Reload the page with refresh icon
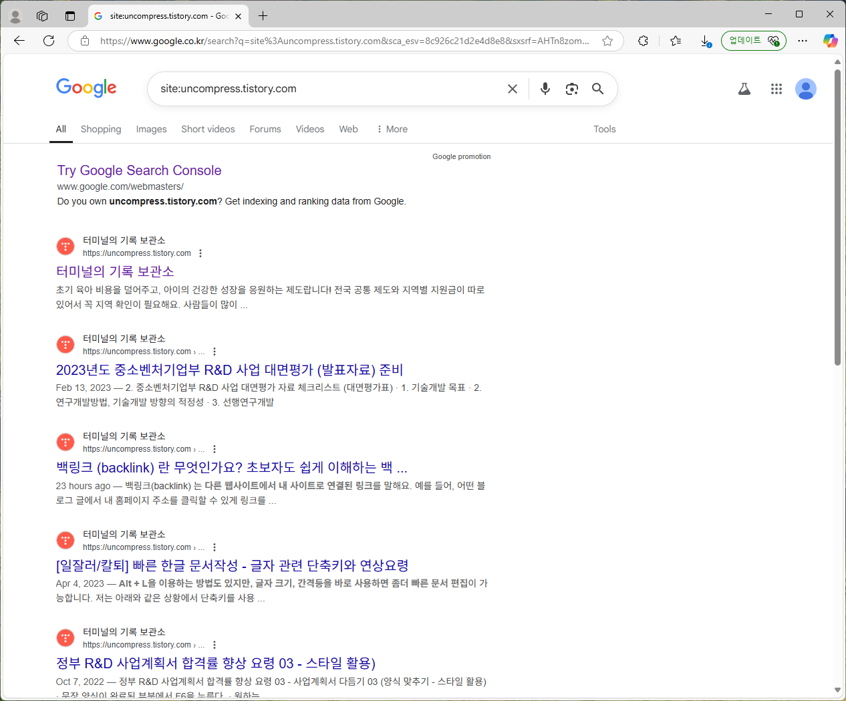The image size is (846, 701). pos(49,41)
